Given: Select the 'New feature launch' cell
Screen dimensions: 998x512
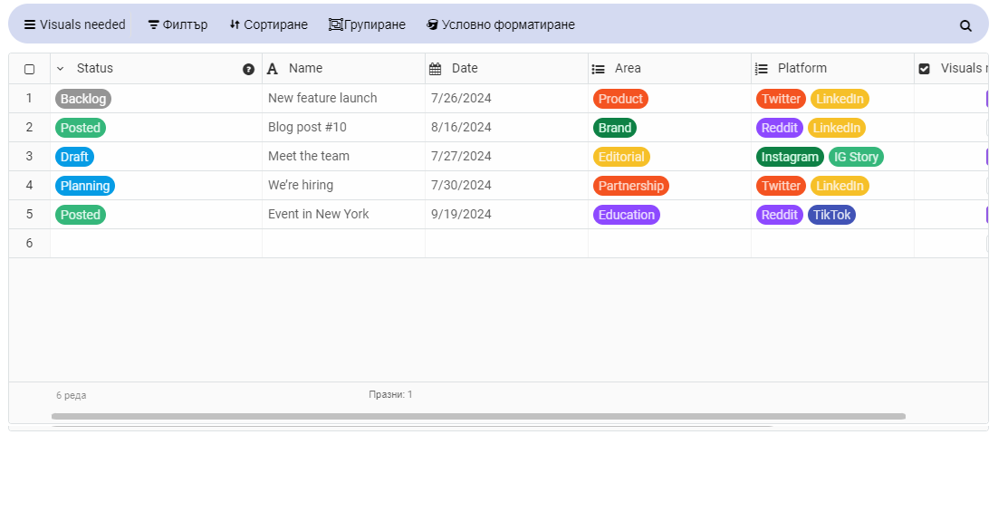Looking at the screenshot, I should (344, 99).
